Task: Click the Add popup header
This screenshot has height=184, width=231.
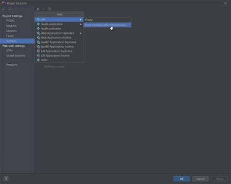Action: pyautogui.click(x=59, y=14)
